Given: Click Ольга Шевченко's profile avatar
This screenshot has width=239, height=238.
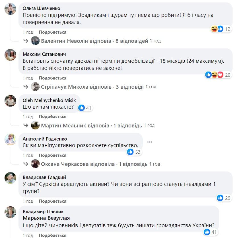Looking at the screenshot, I should (11, 9).
